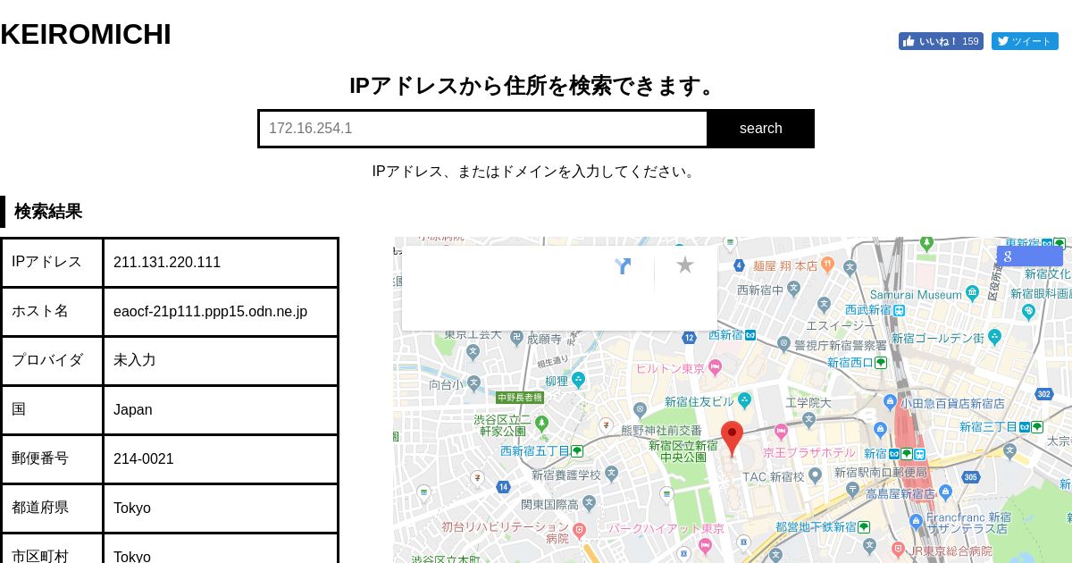This screenshot has height=563, width=1072.
Task: Select the 都営地下鉄新宿 station icon
Action: tap(864, 526)
